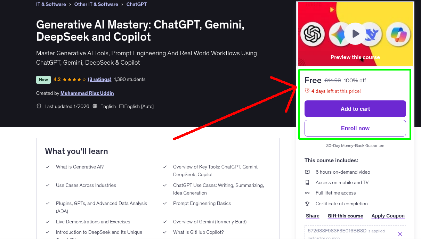Image resolution: width=421 pixels, height=239 pixels.
Task: Open the IT & Software breadcrumb
Action: coord(51,4)
